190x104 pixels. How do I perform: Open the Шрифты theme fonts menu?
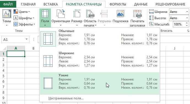pos(24,18)
